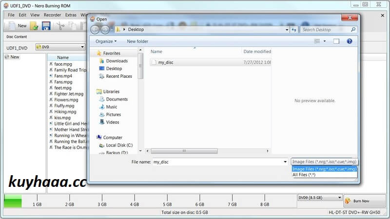Go forward in Open dialog navigation
Screen dimensions: 390x219
click(x=105, y=30)
